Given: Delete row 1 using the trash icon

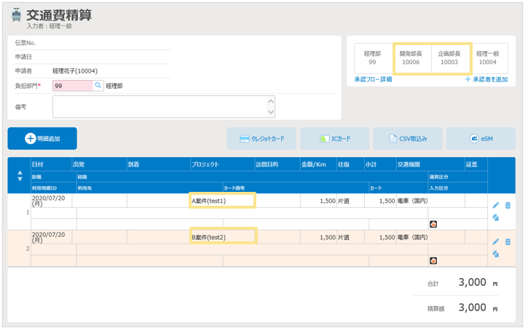Looking at the screenshot, I should pyautogui.click(x=508, y=206).
